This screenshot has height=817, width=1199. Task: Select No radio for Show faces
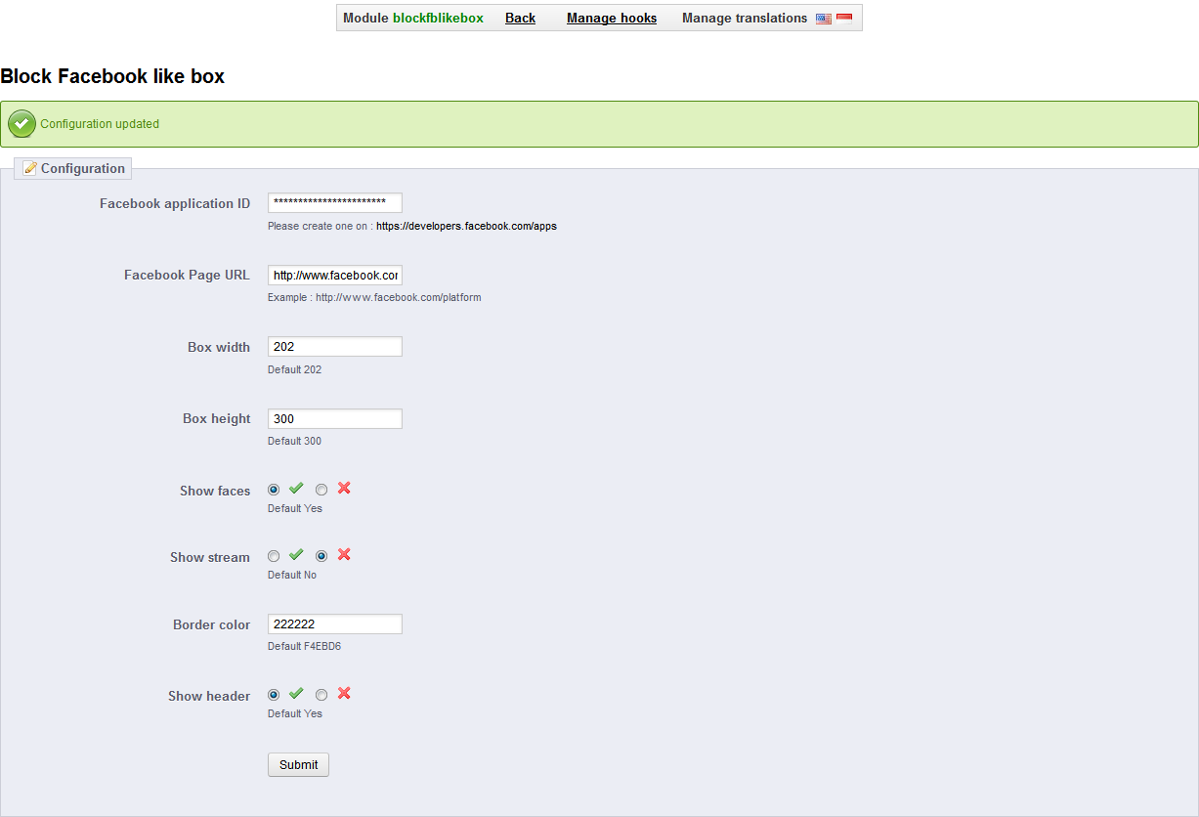pos(321,490)
